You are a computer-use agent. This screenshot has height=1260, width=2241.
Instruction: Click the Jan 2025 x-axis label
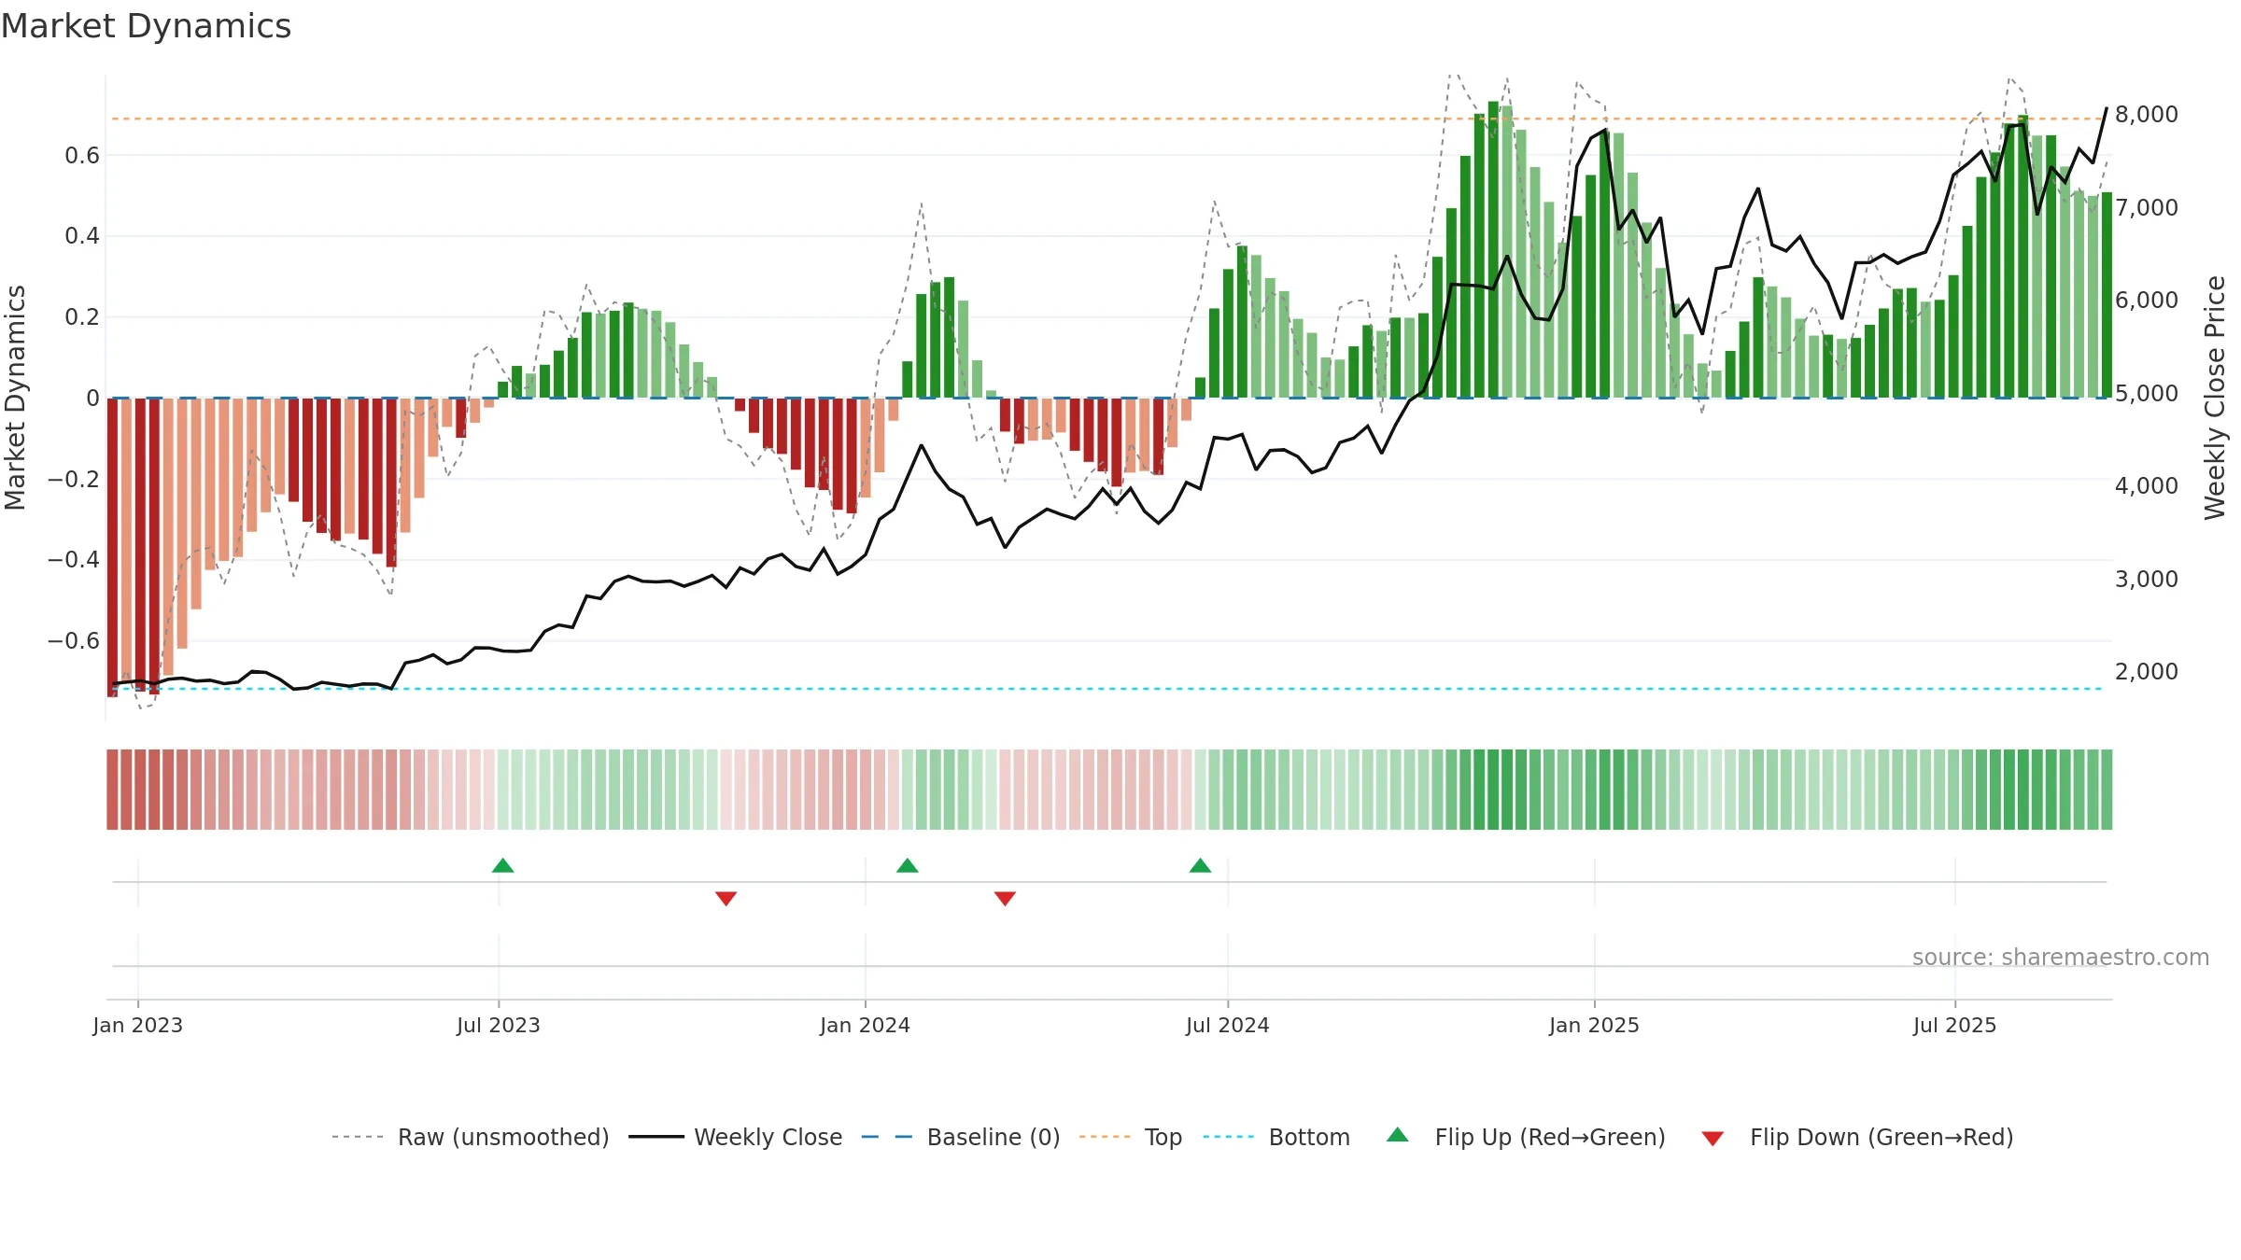tap(1595, 1025)
